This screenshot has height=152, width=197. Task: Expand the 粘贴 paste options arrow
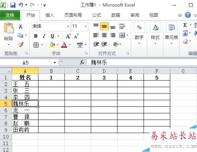pos(9,45)
